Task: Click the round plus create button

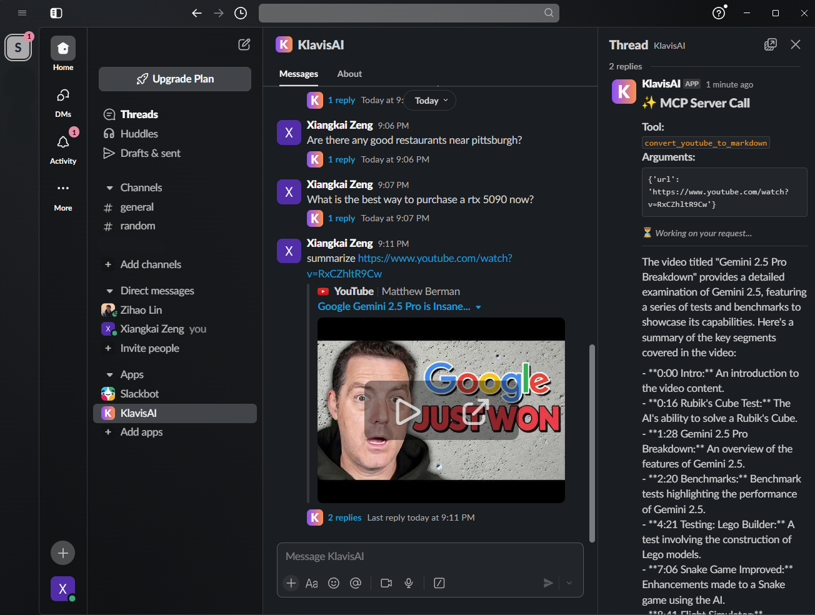Action: 63,553
